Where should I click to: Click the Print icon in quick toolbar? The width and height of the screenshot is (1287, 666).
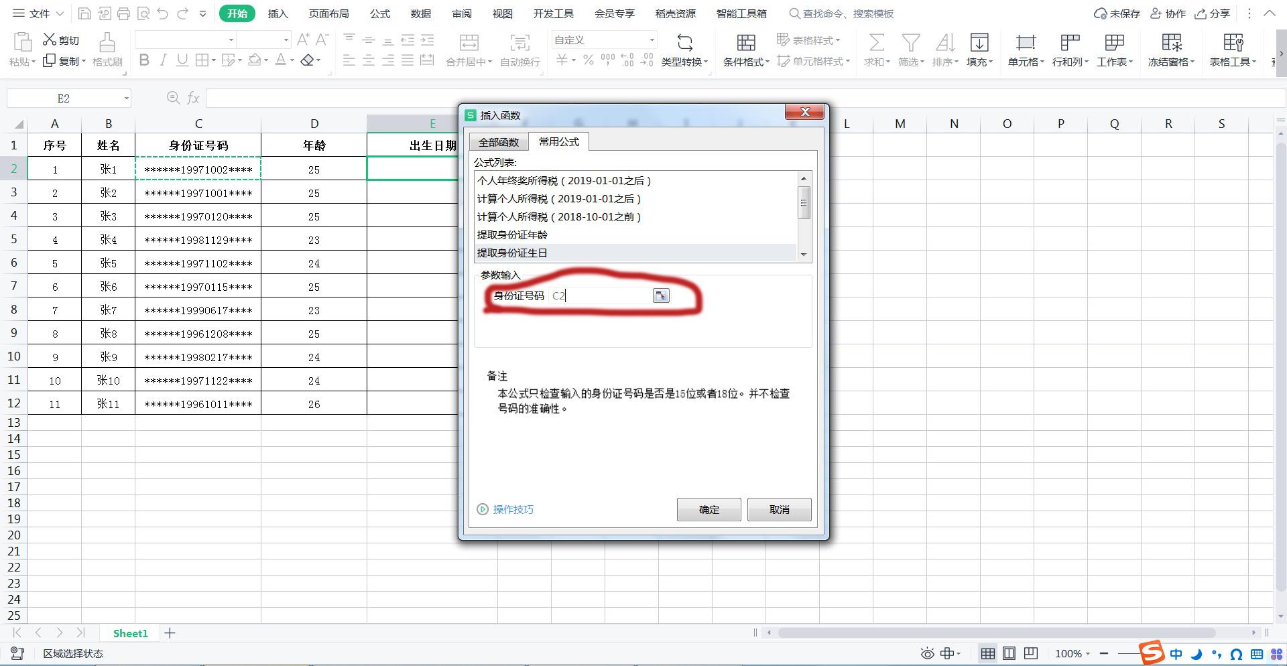point(123,13)
